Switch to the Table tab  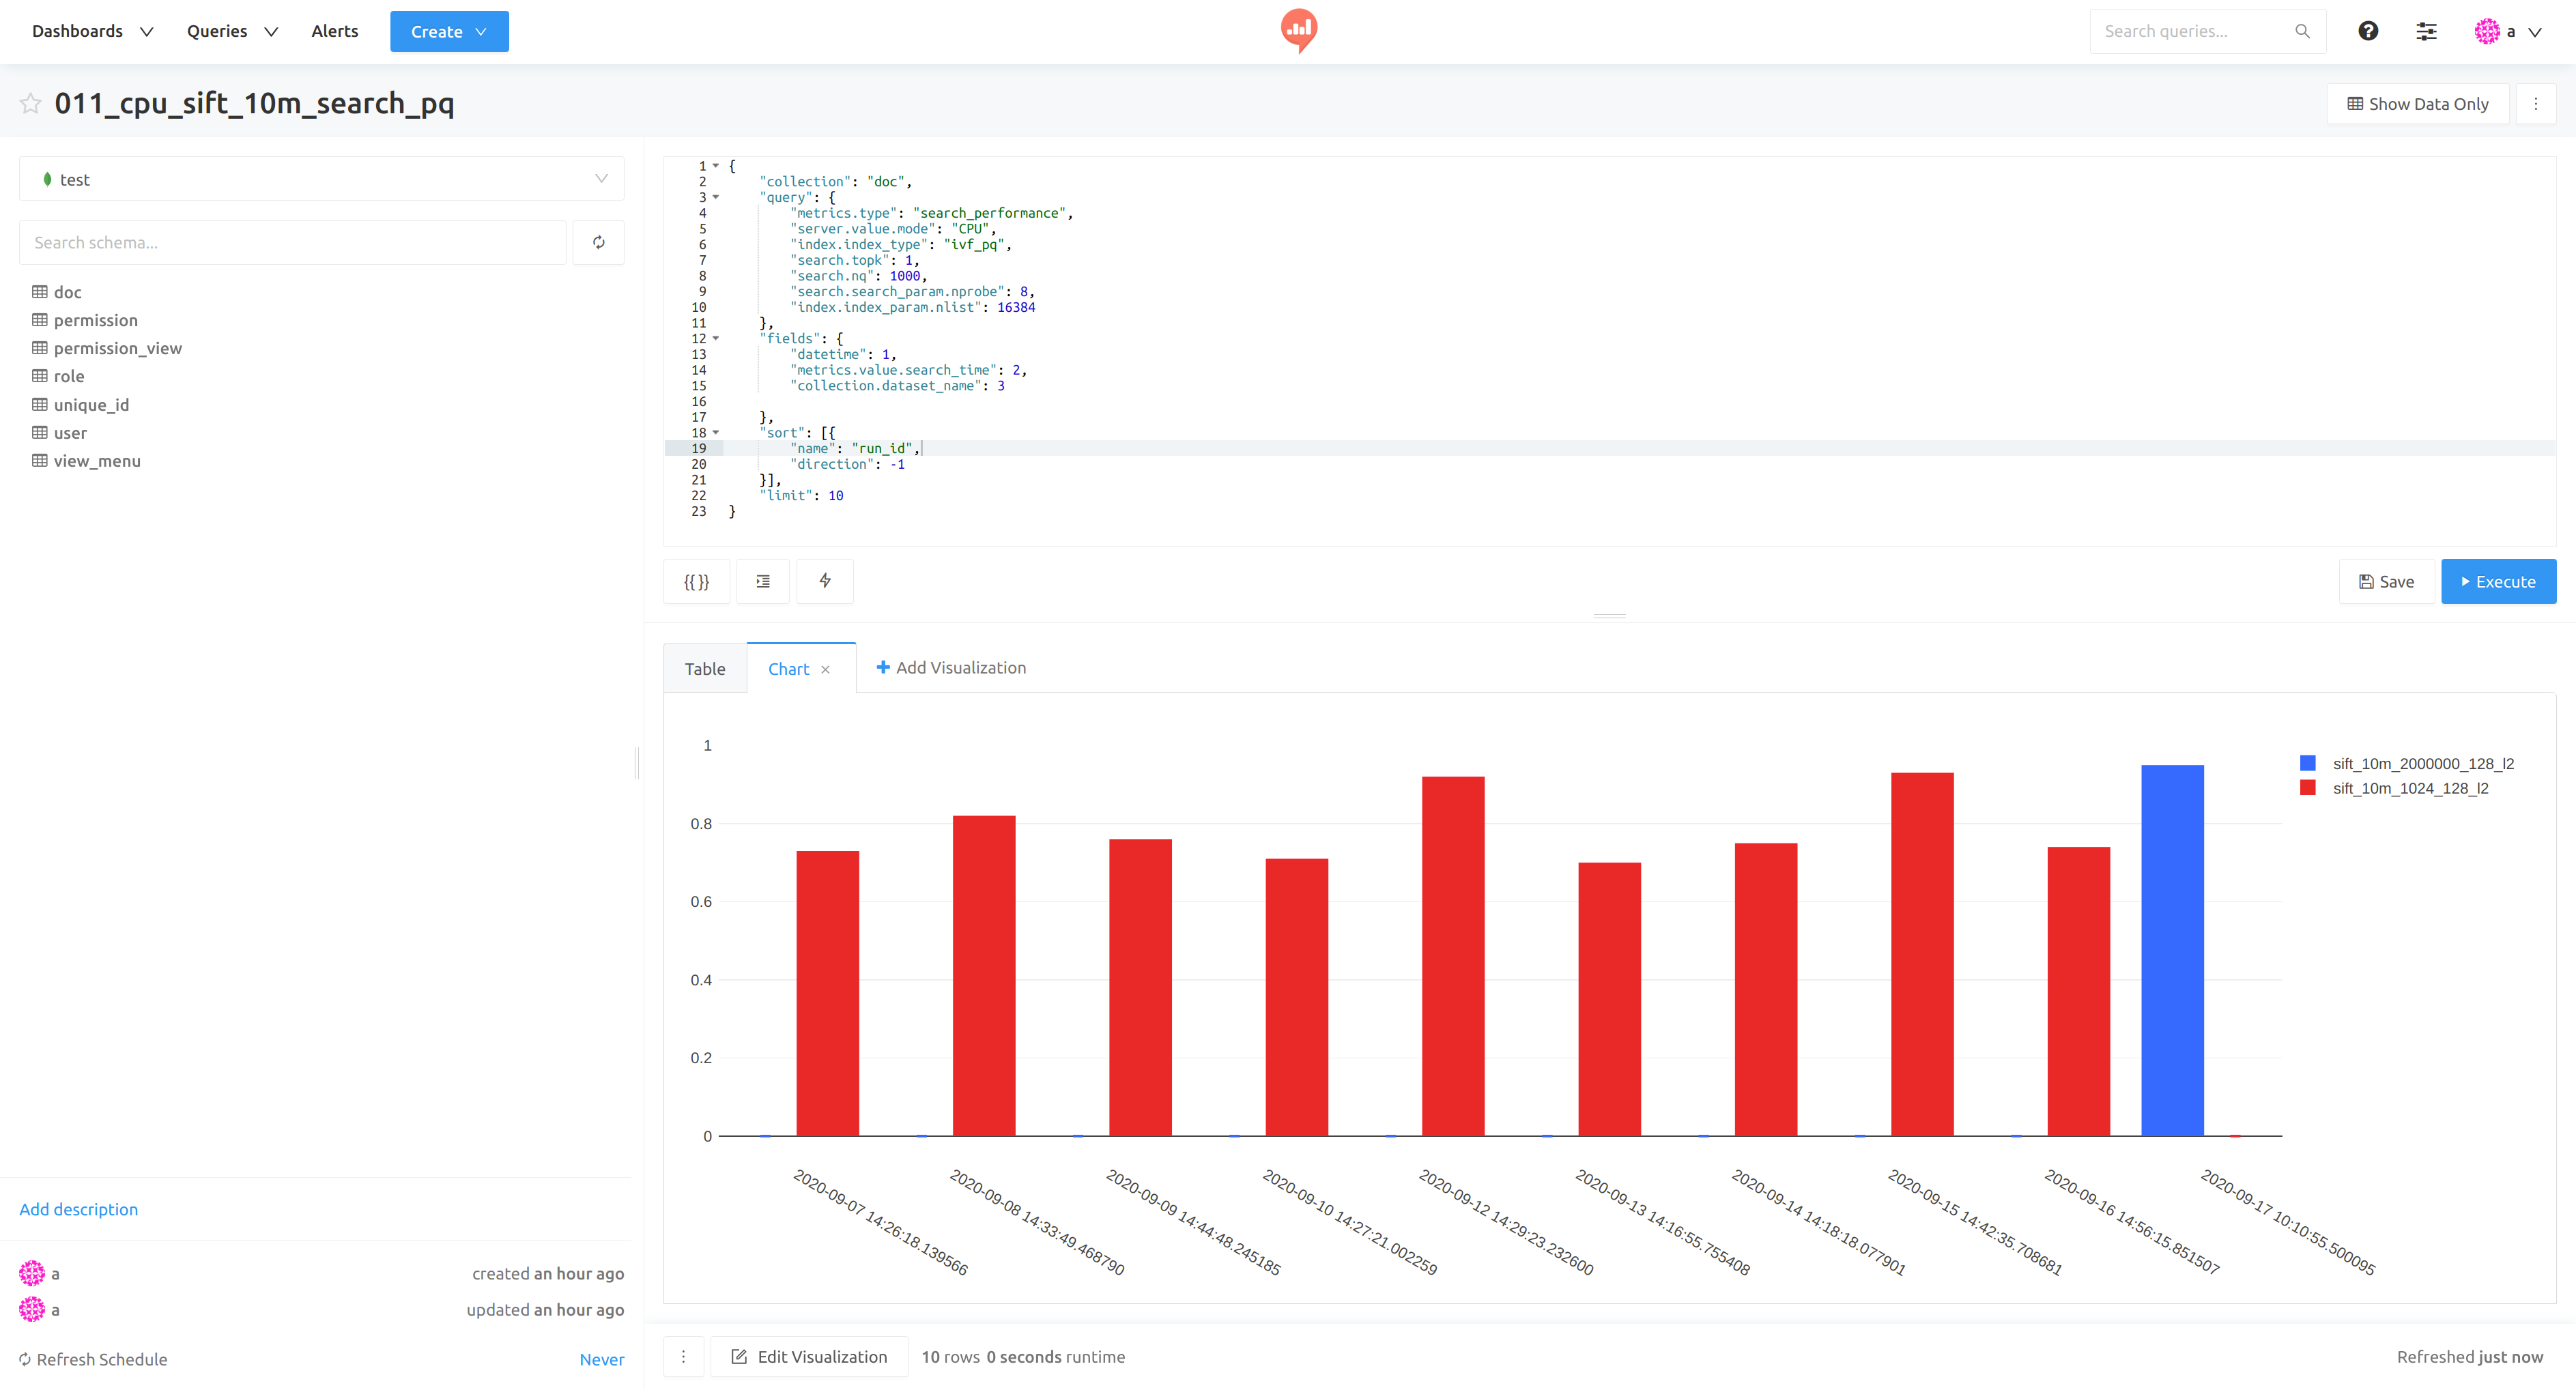(x=704, y=669)
